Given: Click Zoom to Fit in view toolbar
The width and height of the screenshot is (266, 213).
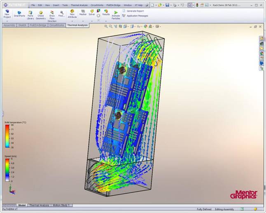Looking at the screenshot, I should click(x=106, y=26).
